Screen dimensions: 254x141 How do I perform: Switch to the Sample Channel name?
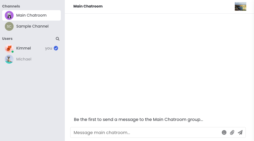point(32,26)
